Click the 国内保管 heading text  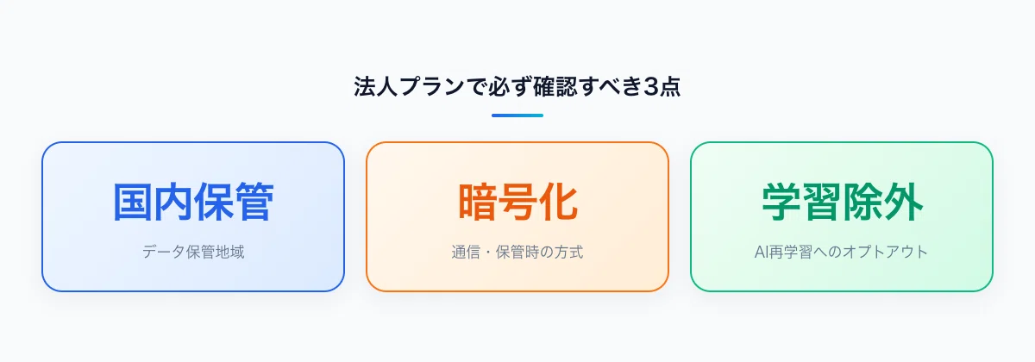click(193, 203)
